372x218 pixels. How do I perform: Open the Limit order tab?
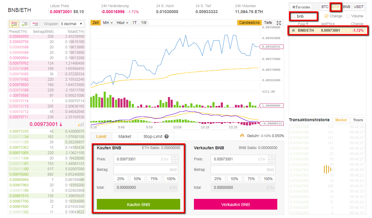[101, 136]
